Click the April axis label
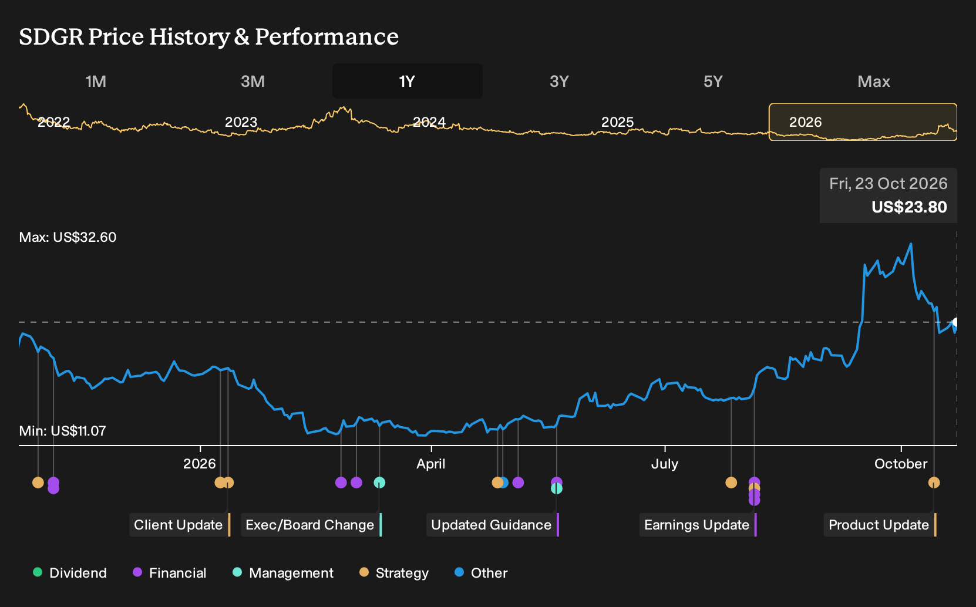Viewport: 976px width, 607px height. point(431,464)
